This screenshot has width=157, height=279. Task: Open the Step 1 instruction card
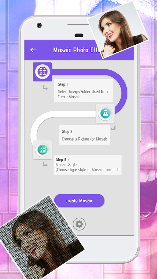click(83, 90)
